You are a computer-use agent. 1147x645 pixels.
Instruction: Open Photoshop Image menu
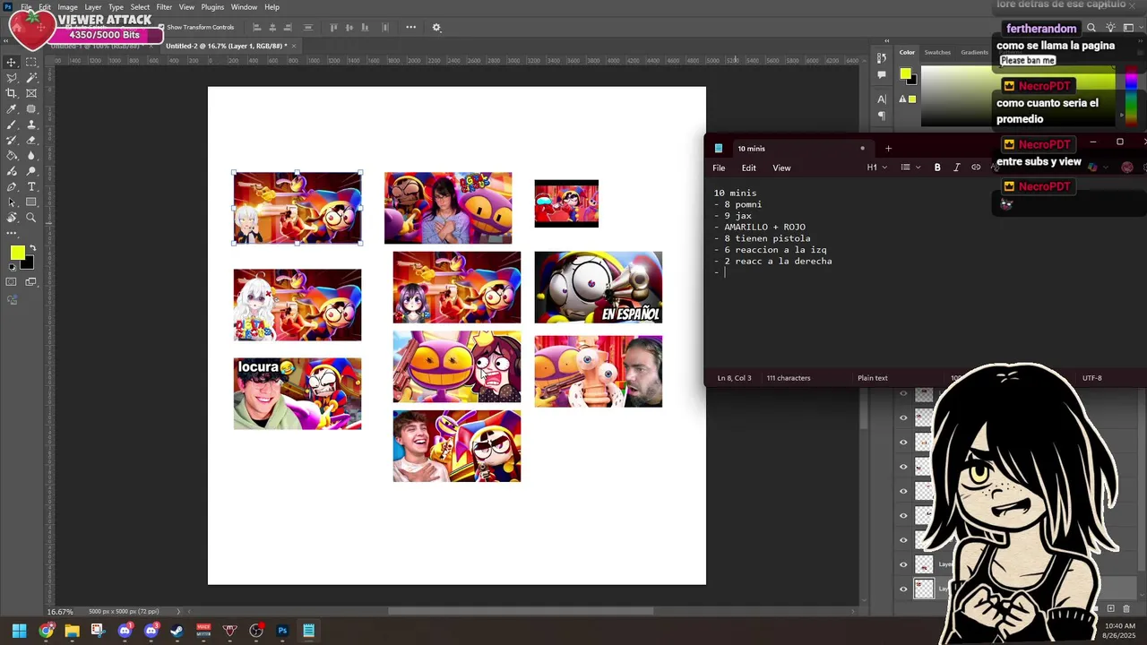tap(67, 7)
